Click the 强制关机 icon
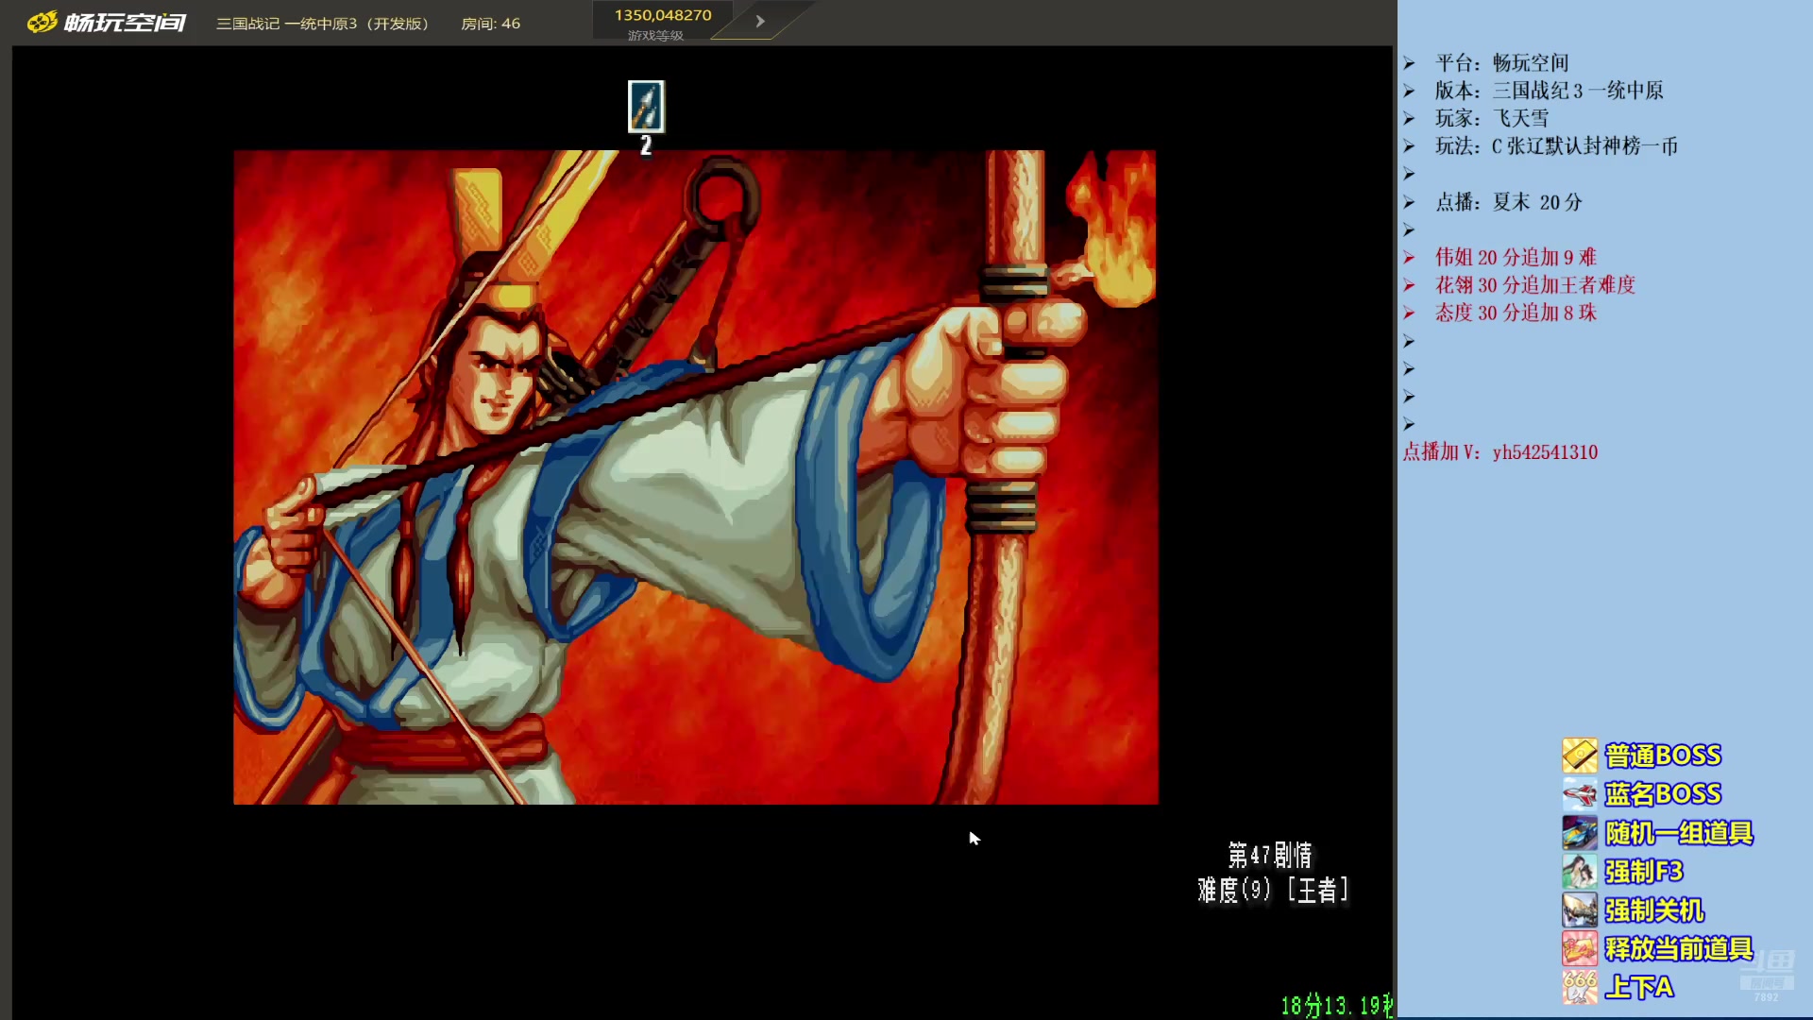 coord(1580,910)
